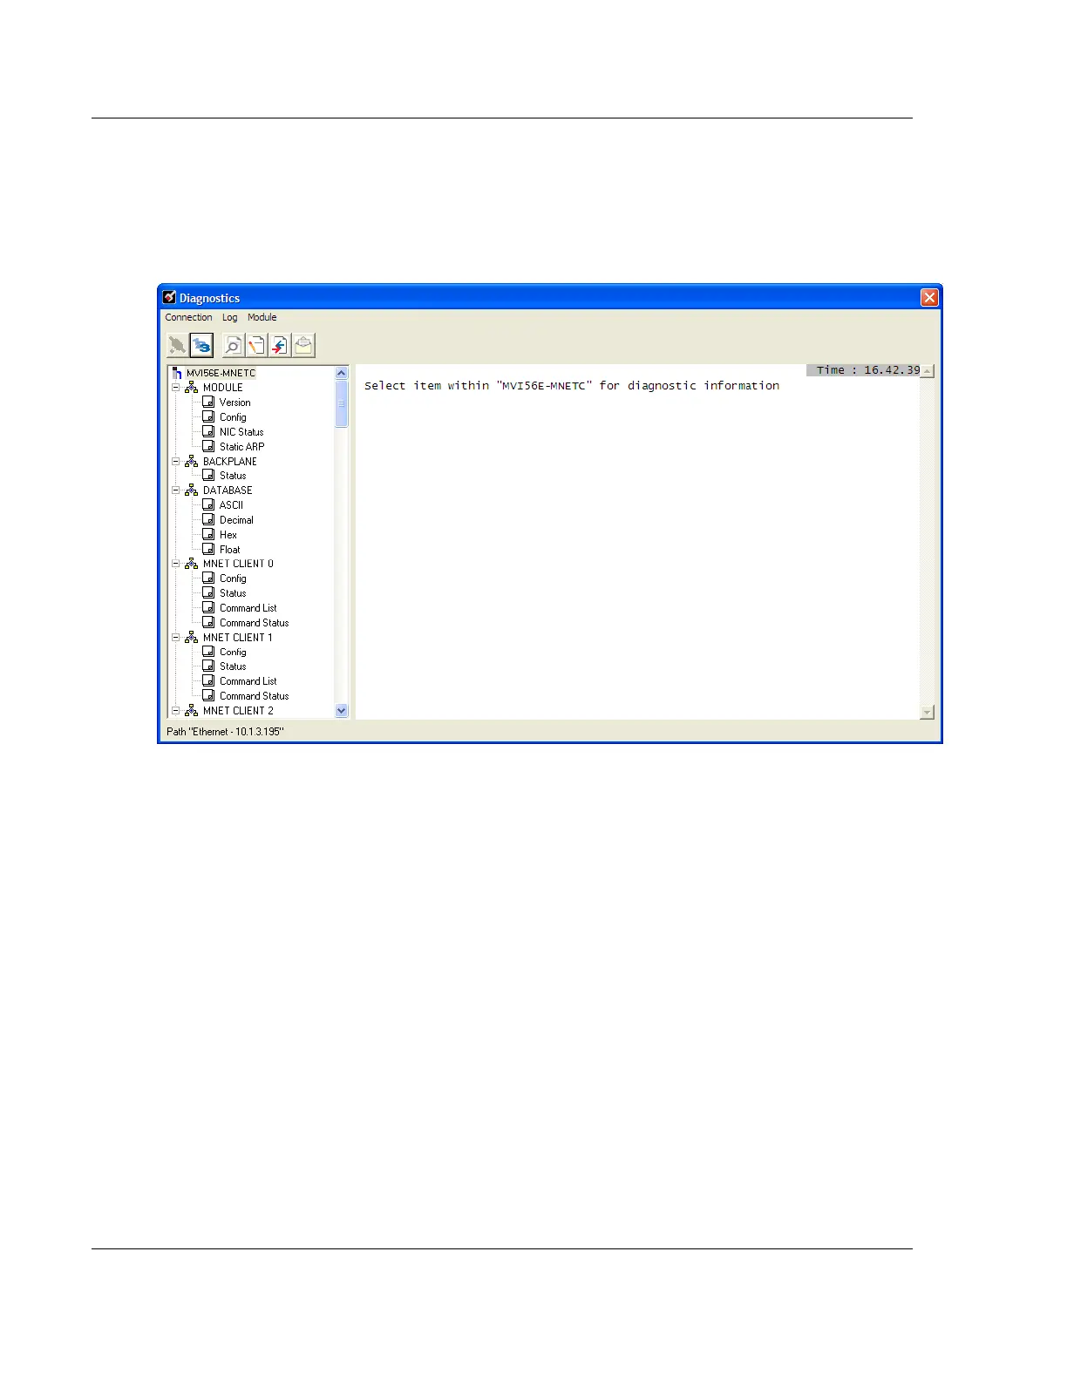This screenshot has height=1380, width=1067.
Task: Select the MVI56E-MNETC root node
Action: tap(221, 373)
